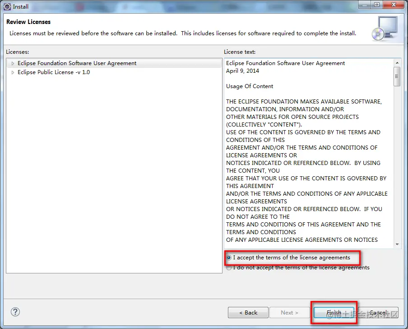The height and width of the screenshot is (329, 408).
Task: Click the license text scrollbar thumb
Action: [x=397, y=76]
